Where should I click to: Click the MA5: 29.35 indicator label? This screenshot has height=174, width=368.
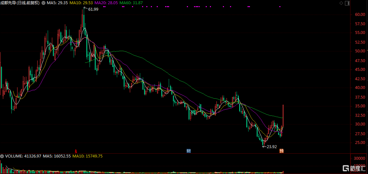tap(58, 3)
